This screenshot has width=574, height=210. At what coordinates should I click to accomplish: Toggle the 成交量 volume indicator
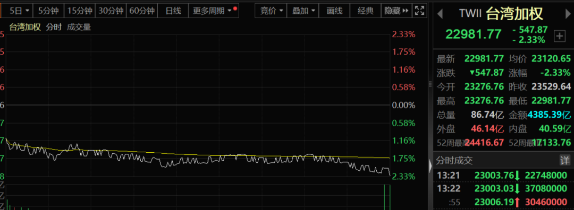click(x=79, y=28)
